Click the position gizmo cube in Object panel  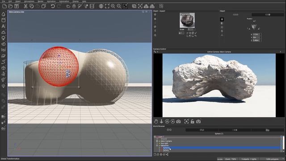(x=254, y=27)
